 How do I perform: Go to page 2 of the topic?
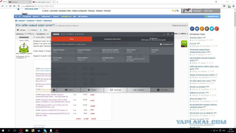point(32,34)
